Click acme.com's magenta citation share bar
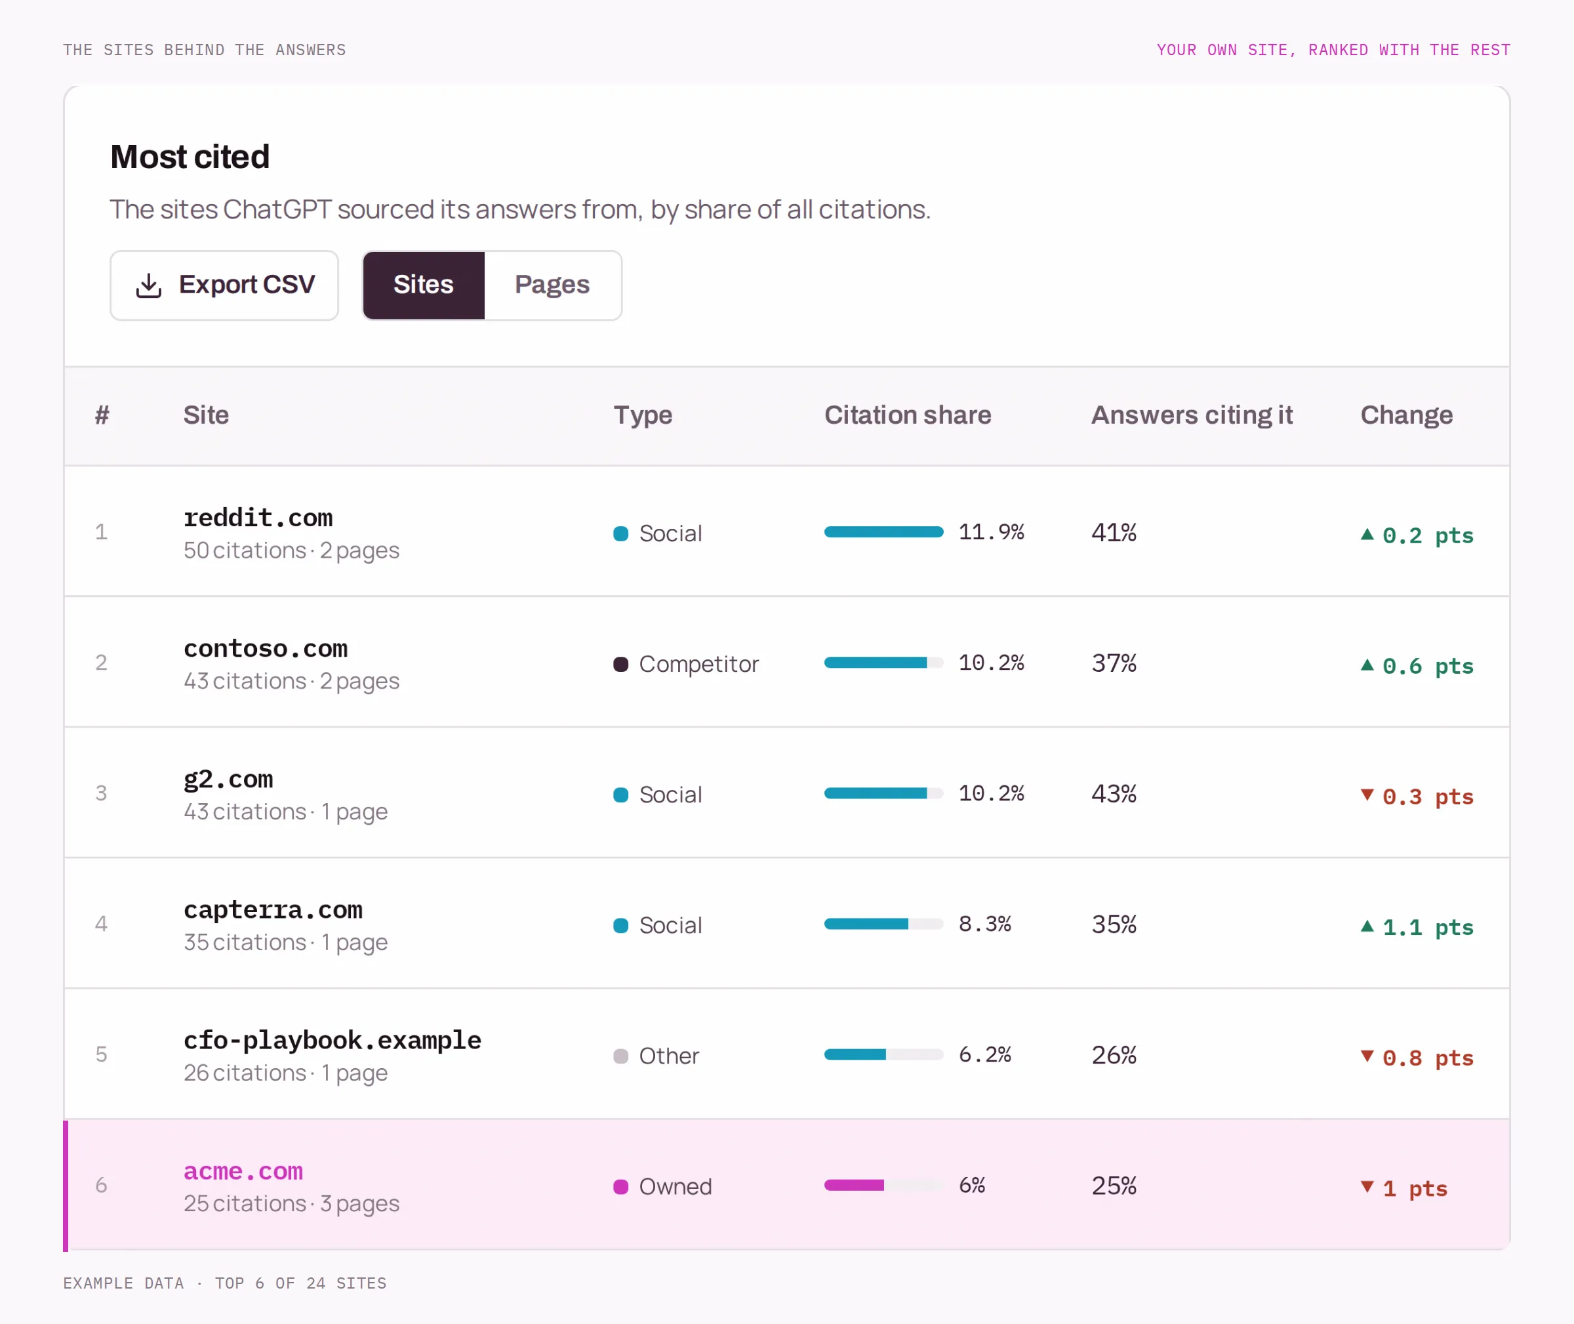Viewport: 1574px width, 1324px height. click(884, 1185)
